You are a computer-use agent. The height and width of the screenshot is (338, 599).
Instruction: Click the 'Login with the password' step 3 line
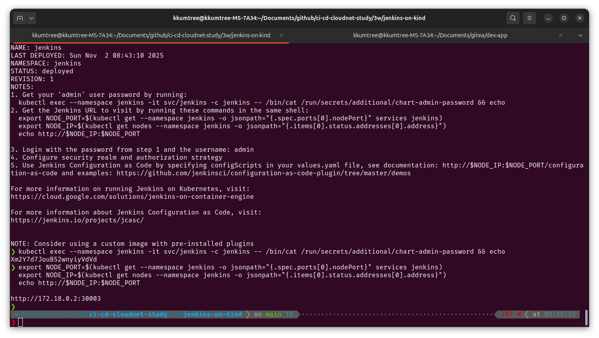pyautogui.click(x=132, y=150)
